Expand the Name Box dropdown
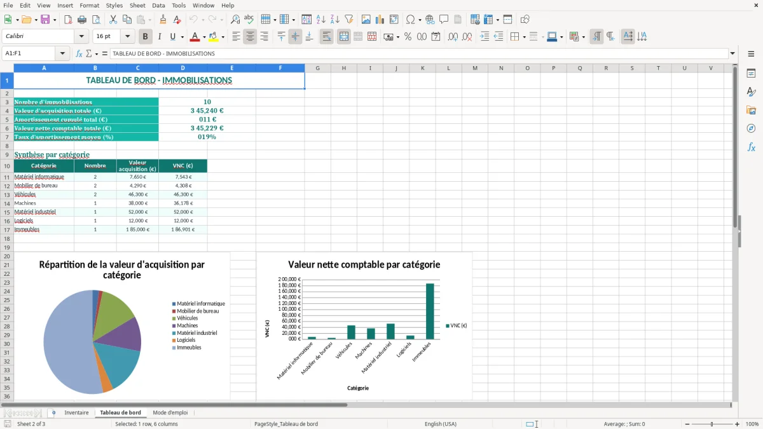The height and width of the screenshot is (429, 763). pyautogui.click(x=63, y=54)
